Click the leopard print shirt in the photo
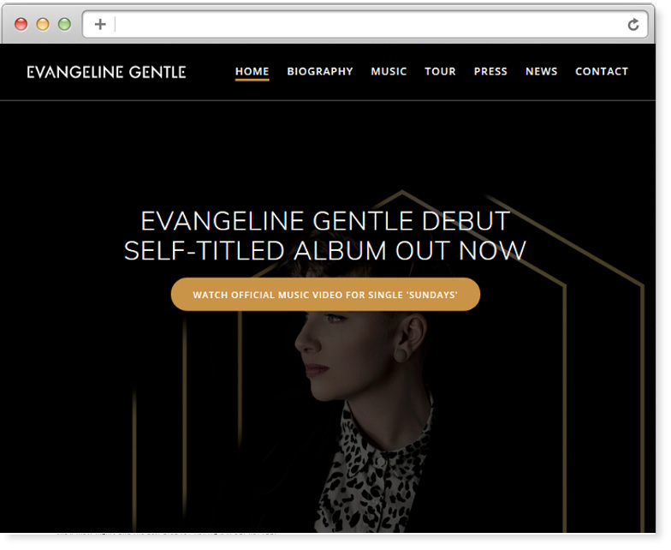Viewport: 671px width, 550px height. pos(372,471)
